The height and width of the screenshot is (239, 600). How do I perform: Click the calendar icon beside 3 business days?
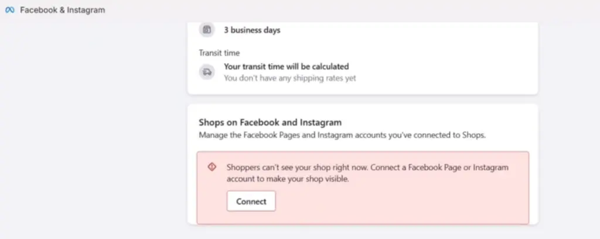coord(206,30)
